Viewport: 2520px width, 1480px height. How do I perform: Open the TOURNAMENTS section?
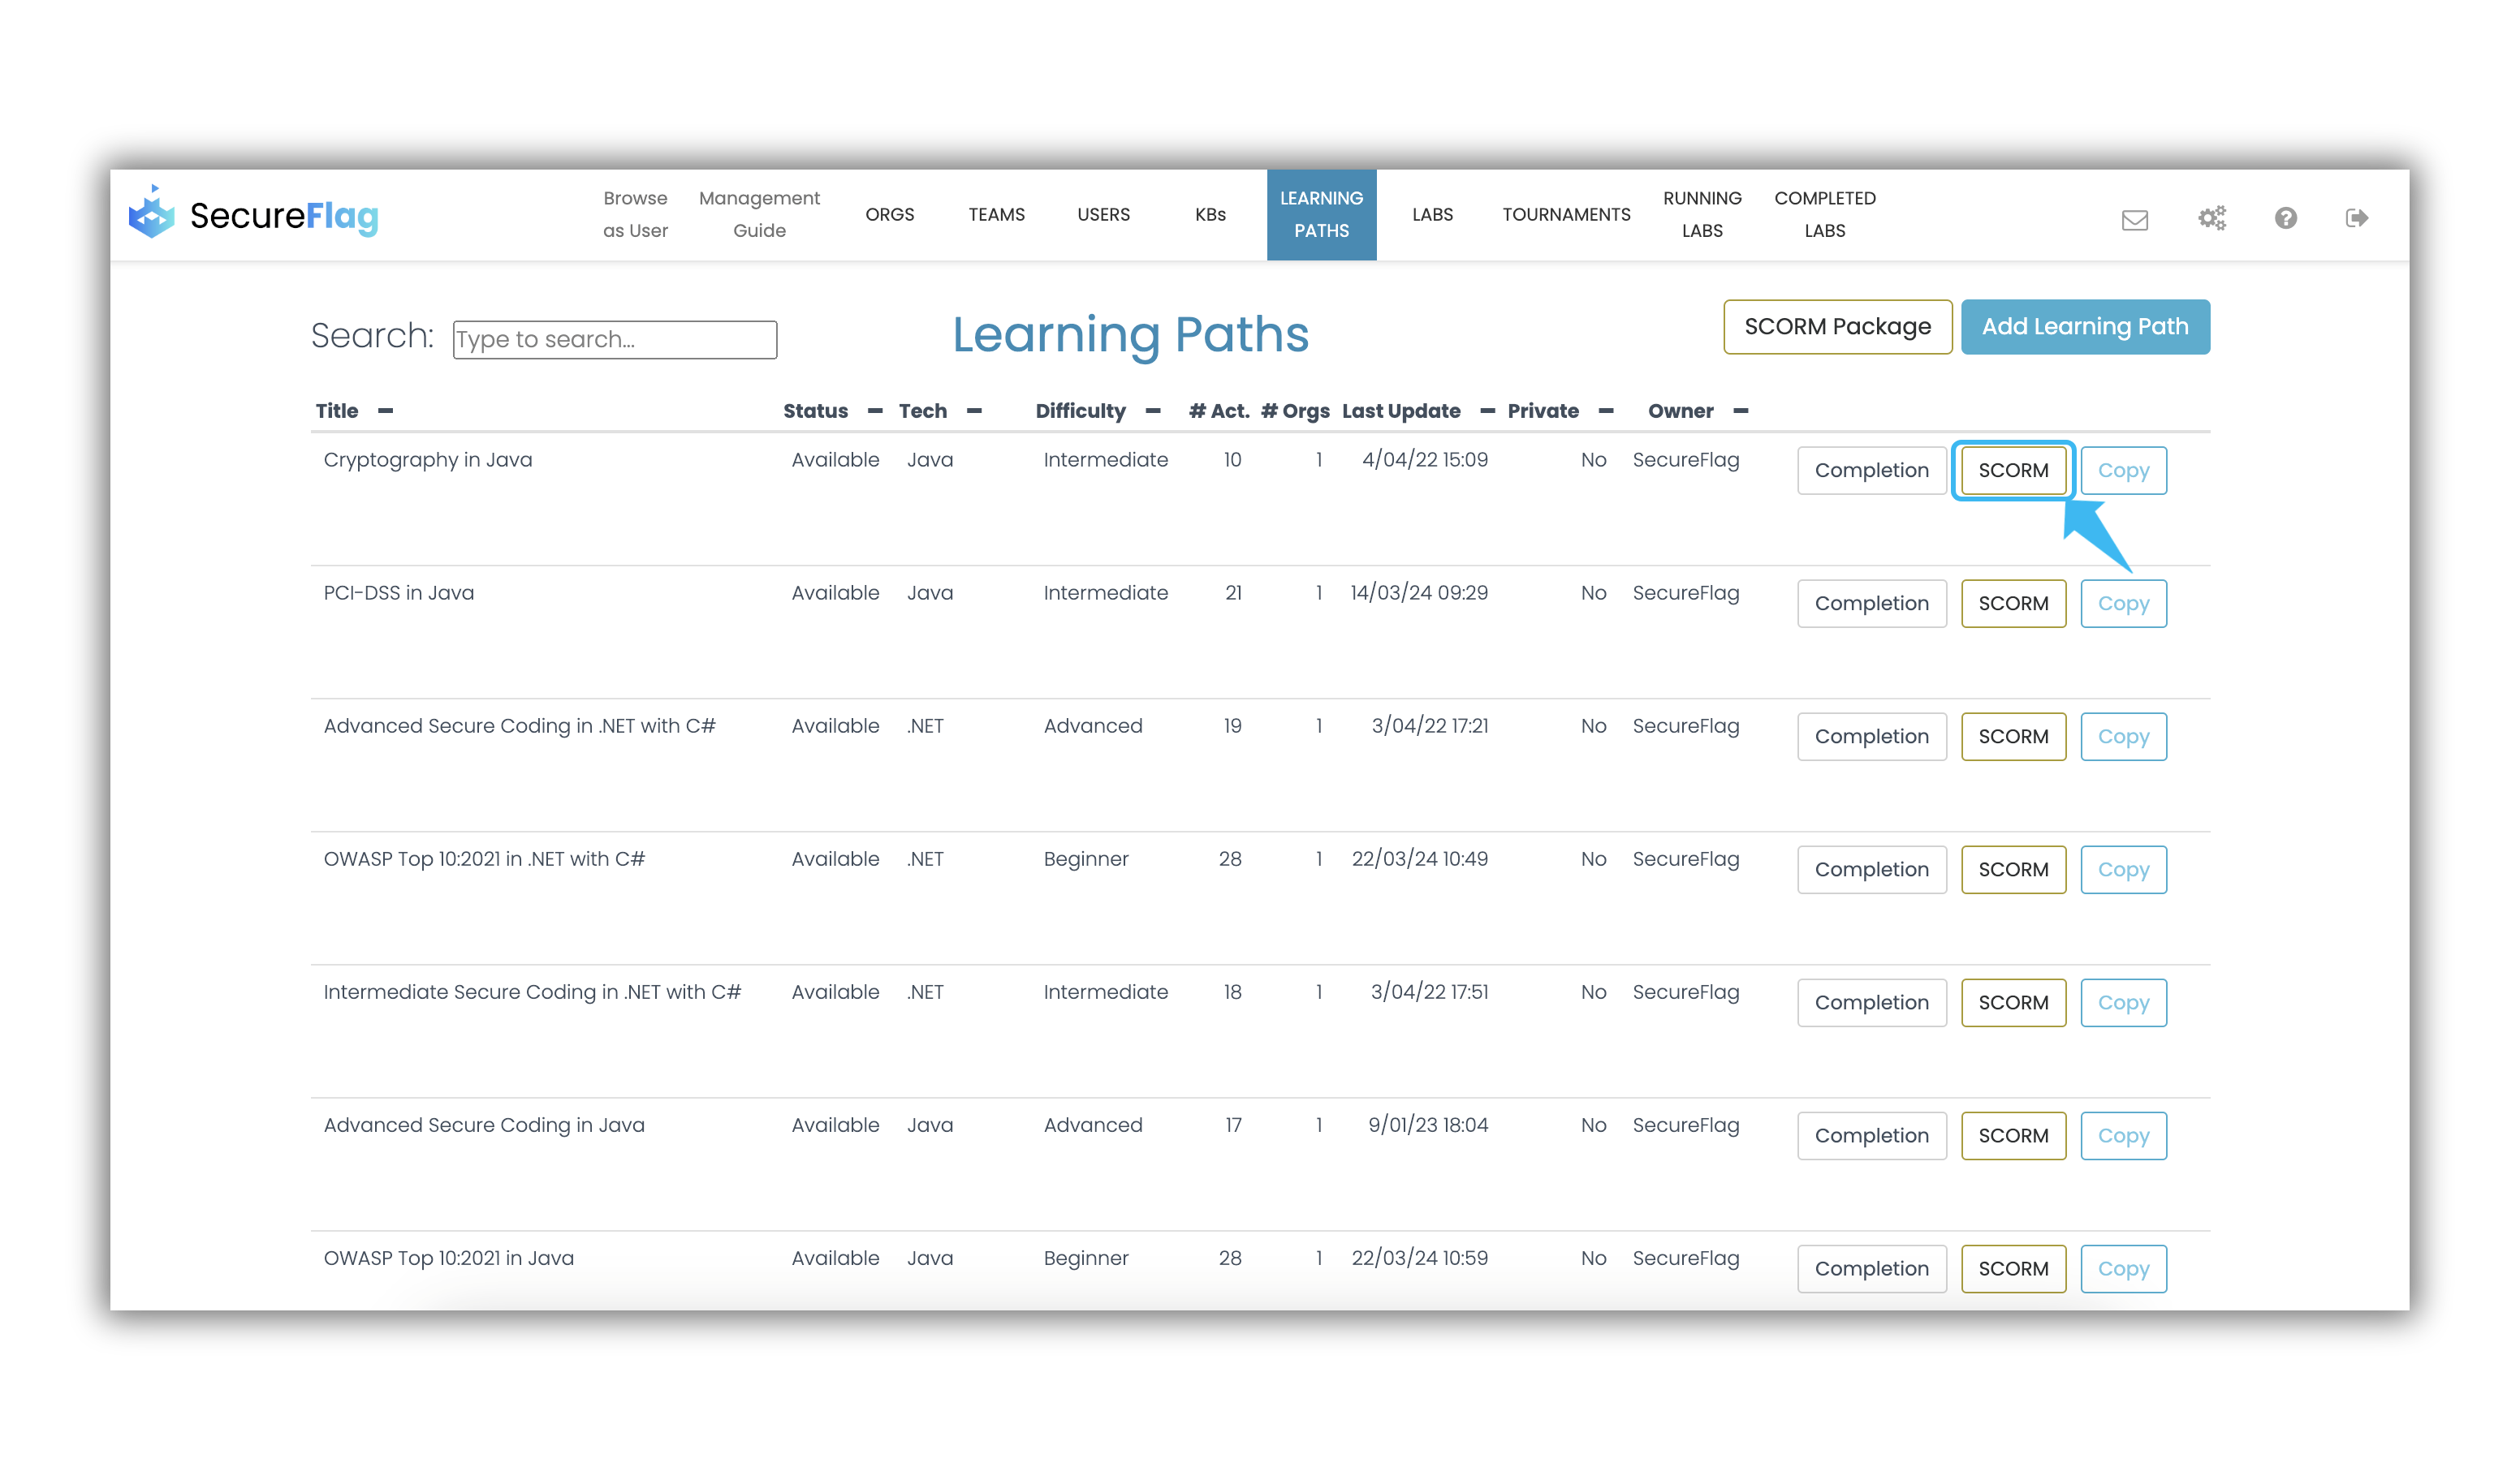pos(1566,215)
